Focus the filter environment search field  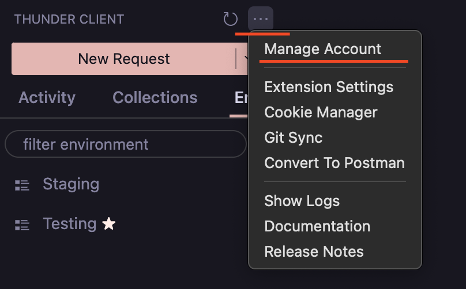click(x=125, y=144)
